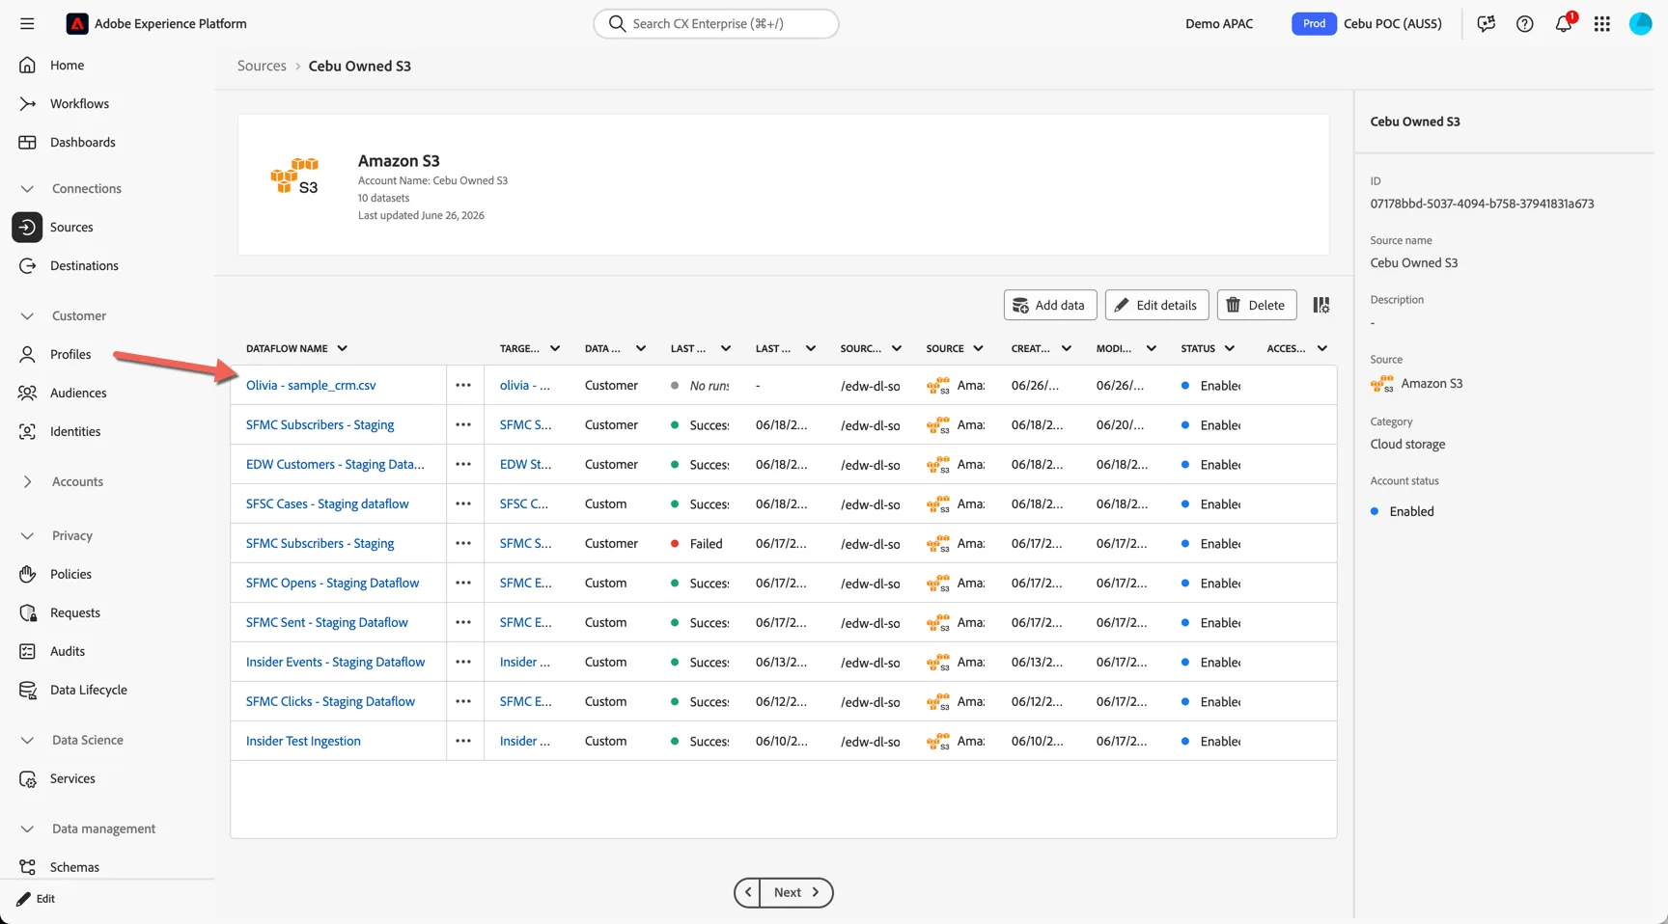Open more actions for Insider Test Ingestion
Viewport: 1668px width, 924px height.
coord(463,741)
